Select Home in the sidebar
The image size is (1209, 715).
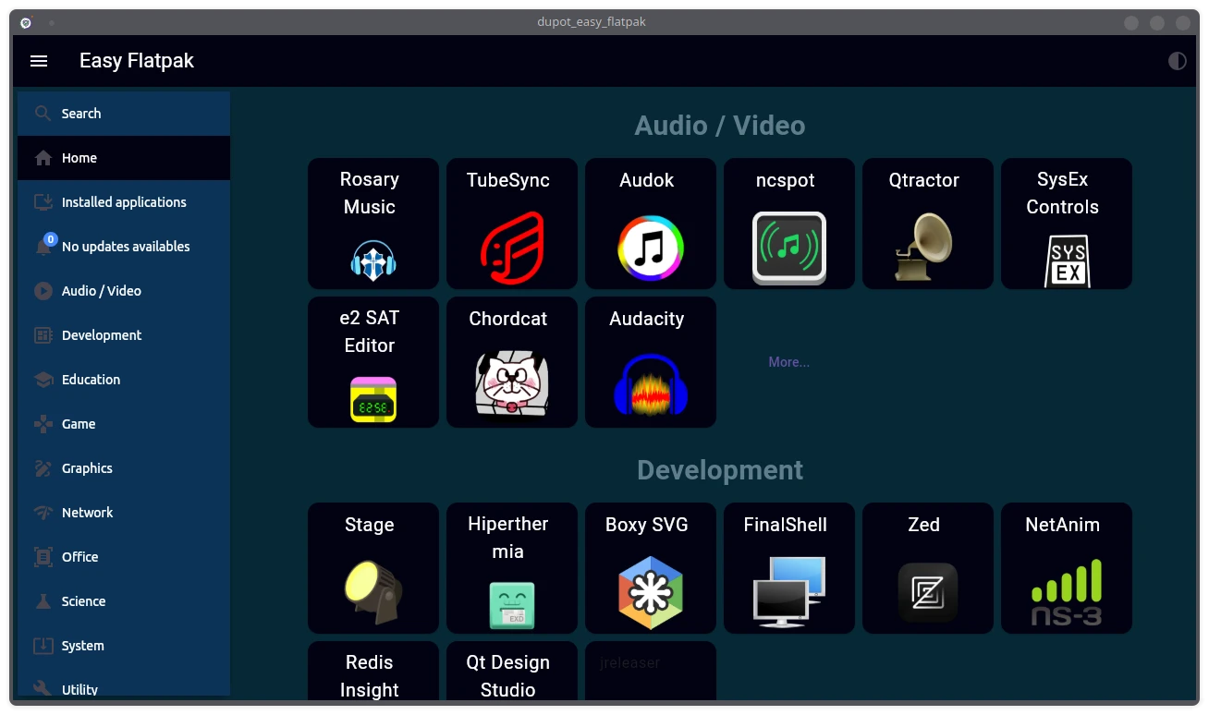(x=124, y=158)
